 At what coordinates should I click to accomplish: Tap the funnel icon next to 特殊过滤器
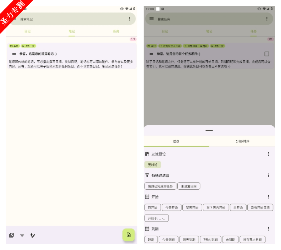tap(147, 175)
